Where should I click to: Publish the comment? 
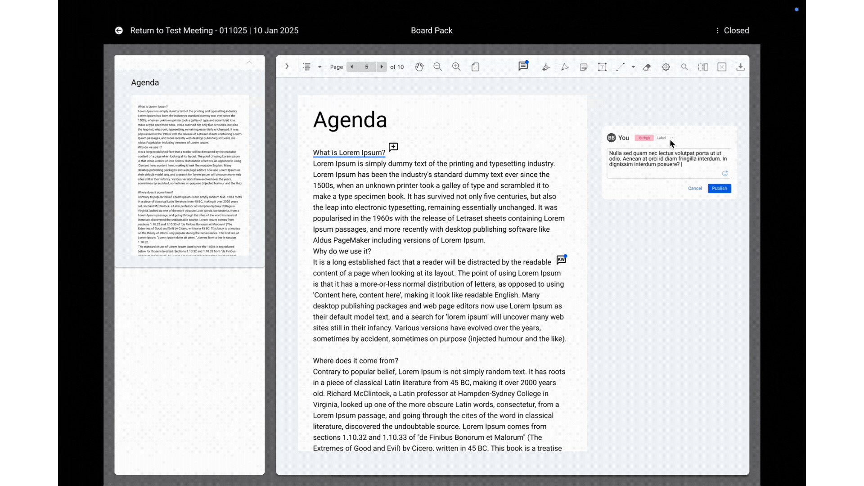pyautogui.click(x=719, y=189)
